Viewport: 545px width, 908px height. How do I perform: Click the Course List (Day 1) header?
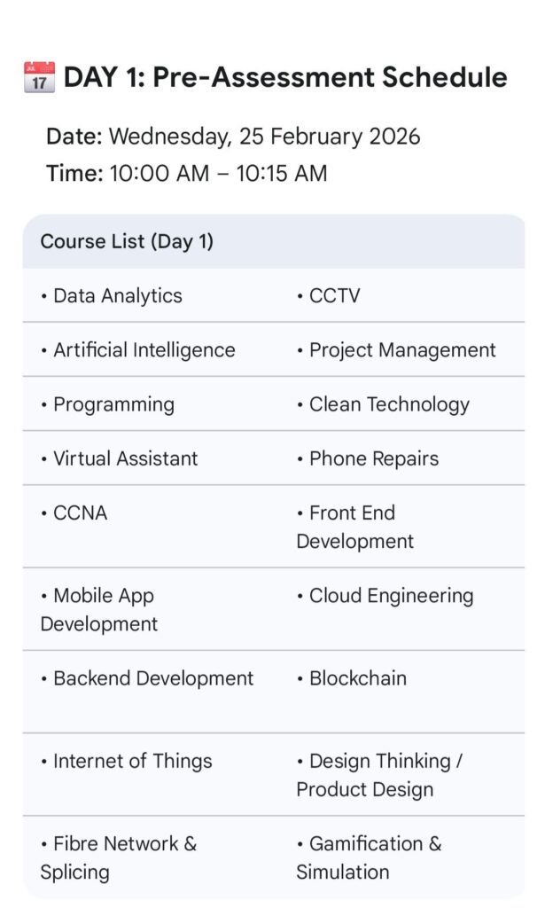[127, 242]
